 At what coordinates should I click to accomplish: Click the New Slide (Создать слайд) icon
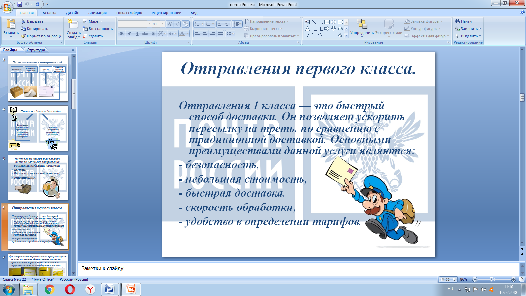click(x=73, y=24)
